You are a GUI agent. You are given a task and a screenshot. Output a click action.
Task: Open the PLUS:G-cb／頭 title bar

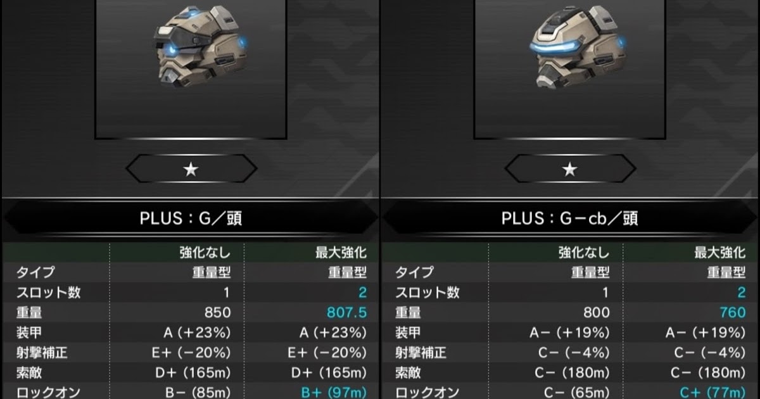click(x=570, y=218)
